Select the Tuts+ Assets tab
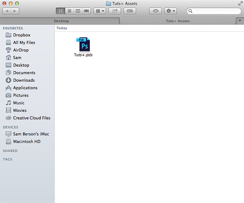This screenshot has width=244, height=203. pos(178,21)
